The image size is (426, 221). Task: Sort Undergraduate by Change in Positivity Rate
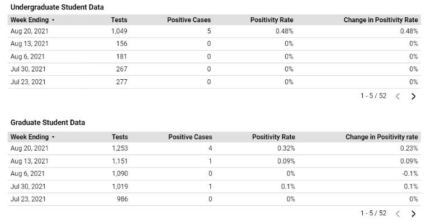[x=381, y=20]
